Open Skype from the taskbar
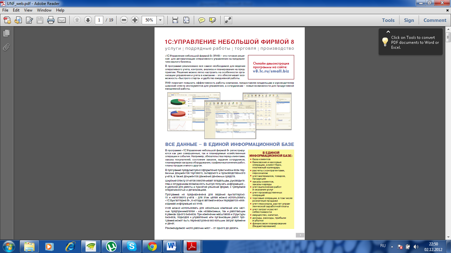 pos(132,246)
